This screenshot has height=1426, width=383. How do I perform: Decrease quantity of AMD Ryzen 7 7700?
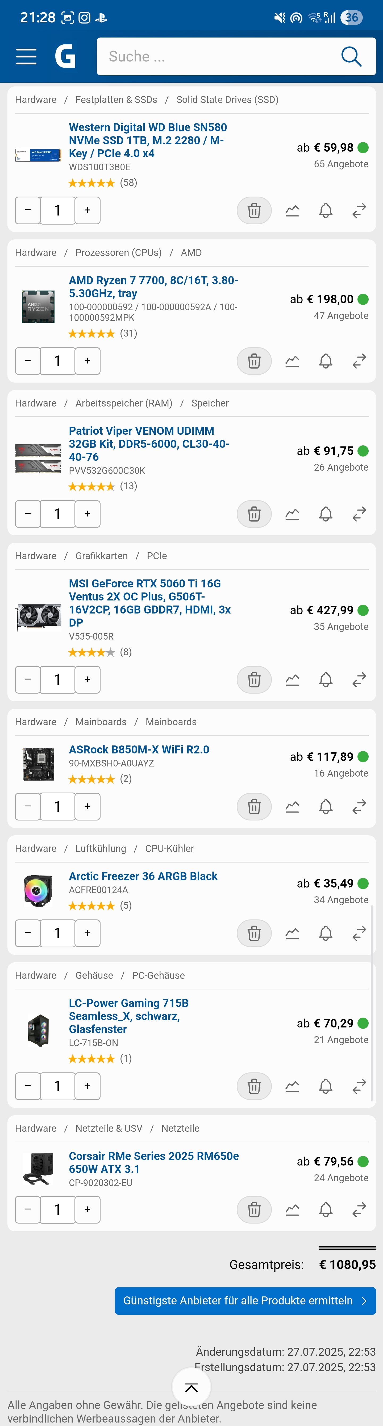(x=28, y=361)
